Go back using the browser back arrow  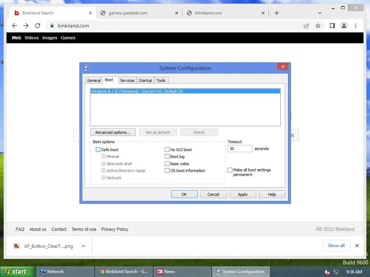[14, 26]
